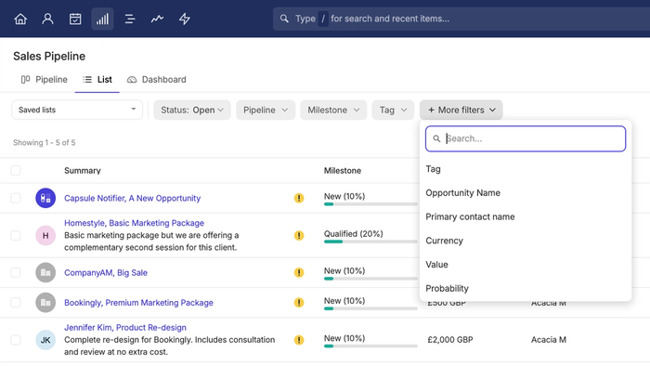Open CompanyAM, Big Sale link
The image size is (650, 366).
(x=106, y=273)
